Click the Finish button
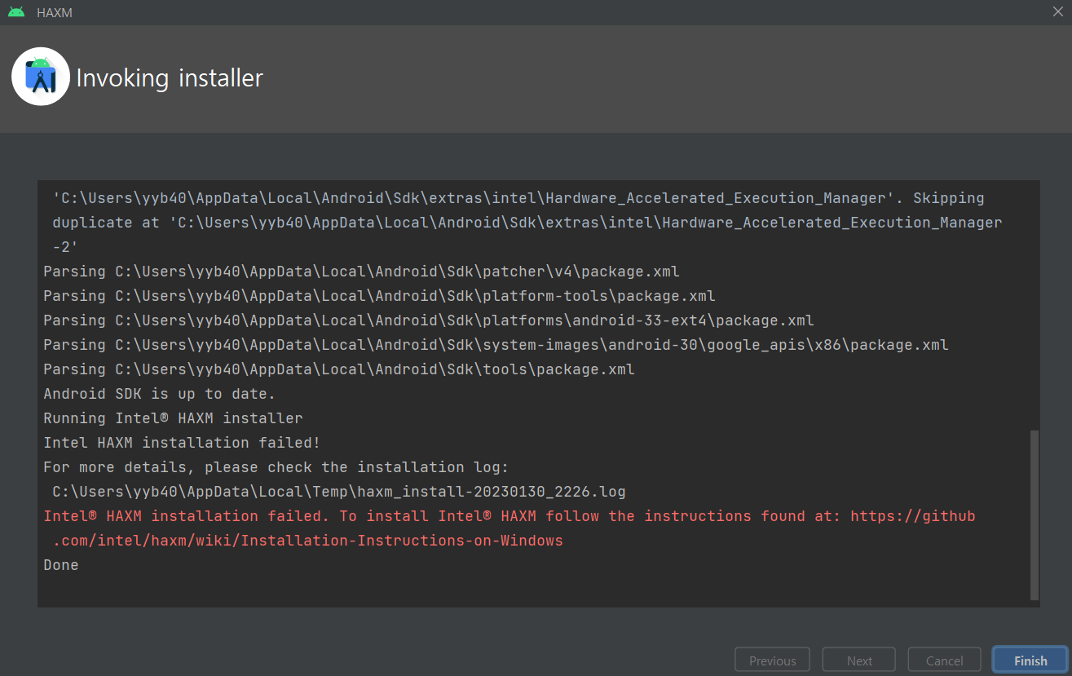The image size is (1072, 676). [1030, 661]
